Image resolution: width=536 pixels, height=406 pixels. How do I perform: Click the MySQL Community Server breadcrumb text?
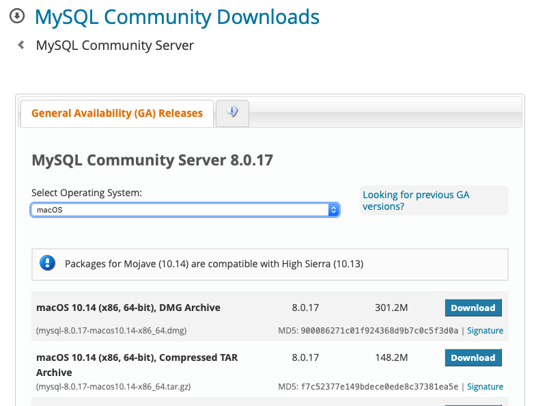(x=115, y=46)
